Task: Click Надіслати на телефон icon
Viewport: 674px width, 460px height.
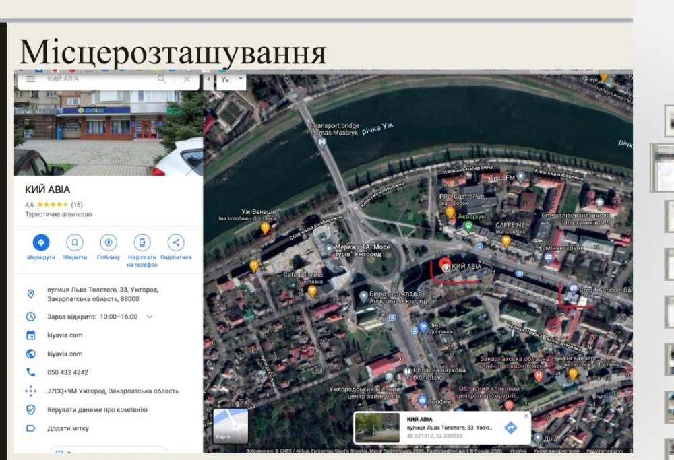Action: point(142,242)
